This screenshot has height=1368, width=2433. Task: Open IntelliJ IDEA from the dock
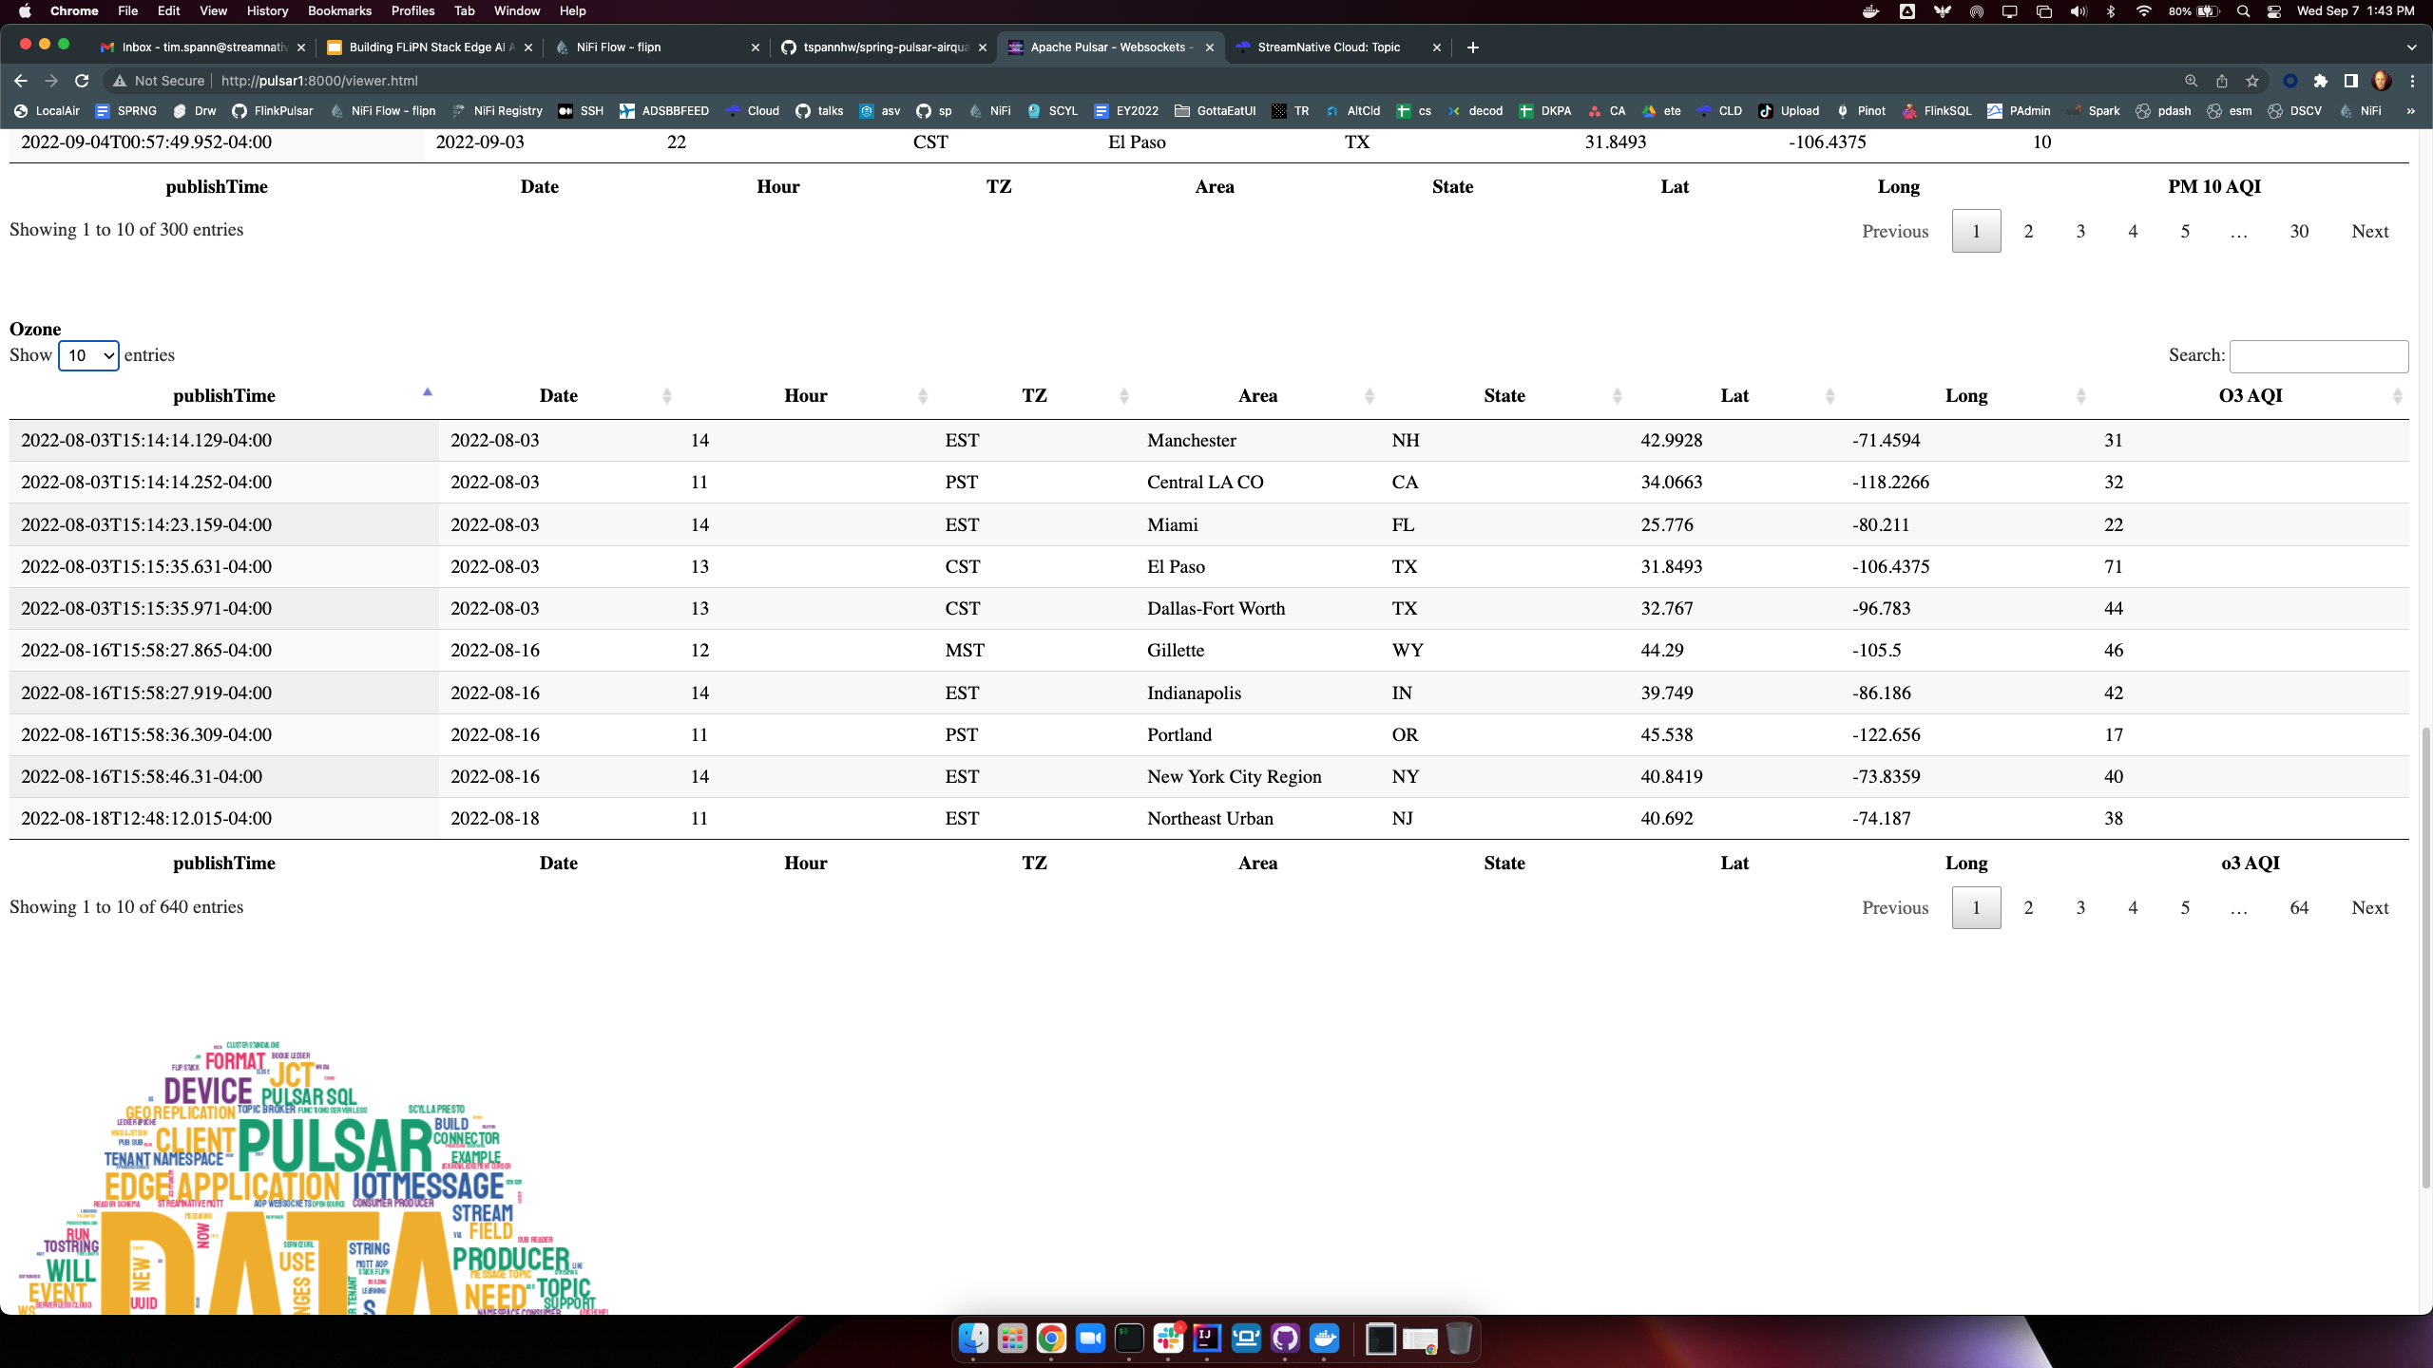click(1207, 1339)
